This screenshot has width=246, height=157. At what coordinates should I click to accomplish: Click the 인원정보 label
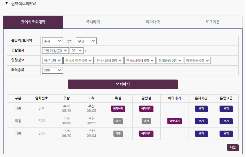(18, 60)
